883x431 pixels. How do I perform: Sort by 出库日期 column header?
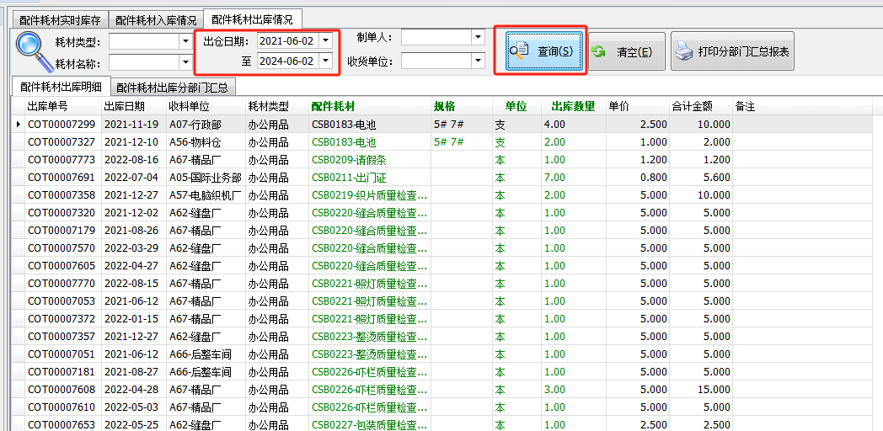(133, 106)
